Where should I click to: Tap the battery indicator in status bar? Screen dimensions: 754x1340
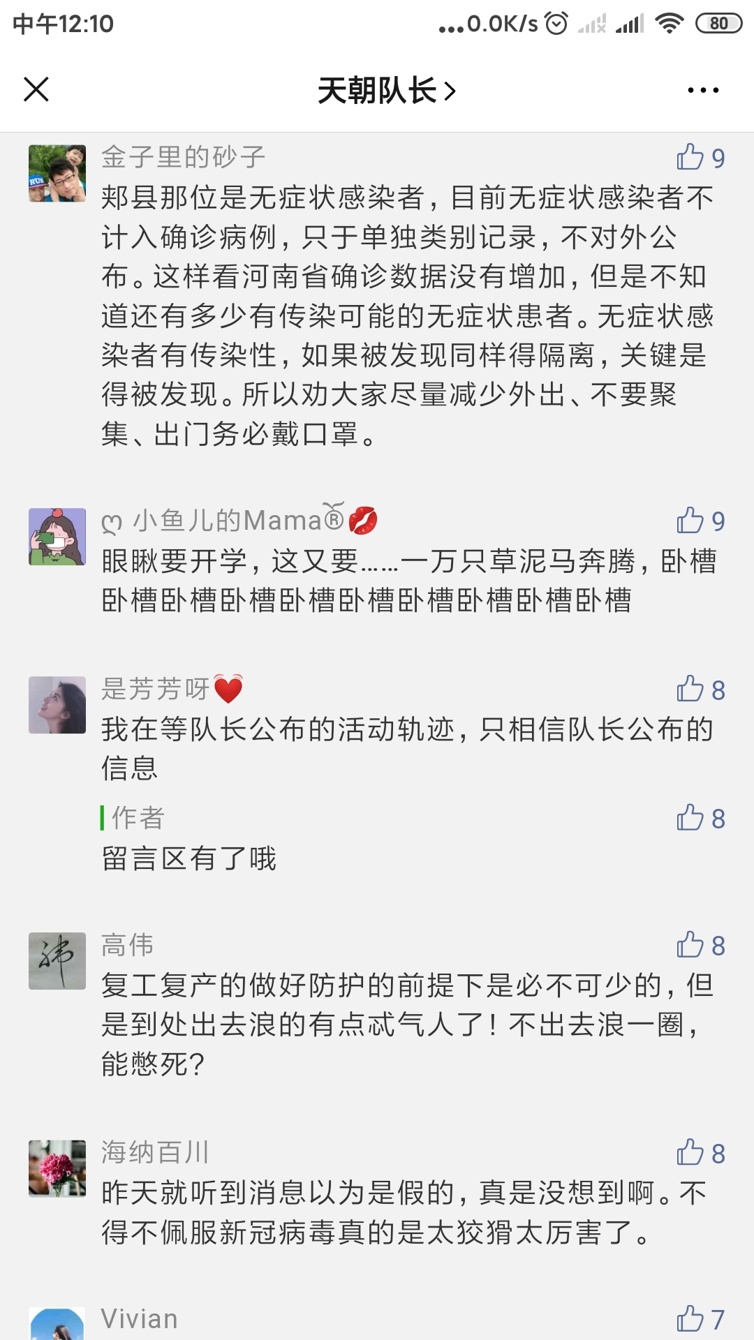[x=718, y=24]
